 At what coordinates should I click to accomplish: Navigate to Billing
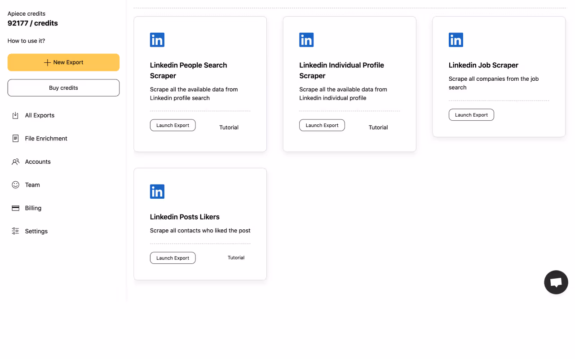(33, 208)
